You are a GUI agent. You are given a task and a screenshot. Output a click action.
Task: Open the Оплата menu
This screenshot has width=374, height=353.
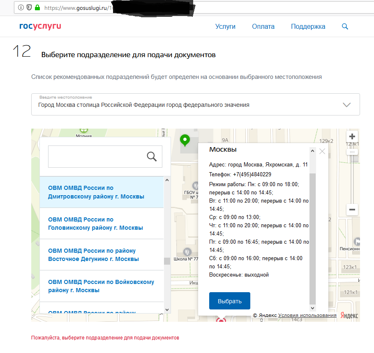coord(263,26)
